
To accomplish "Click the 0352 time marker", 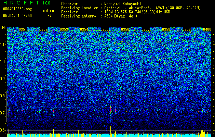I will click(x=43, y=29).
